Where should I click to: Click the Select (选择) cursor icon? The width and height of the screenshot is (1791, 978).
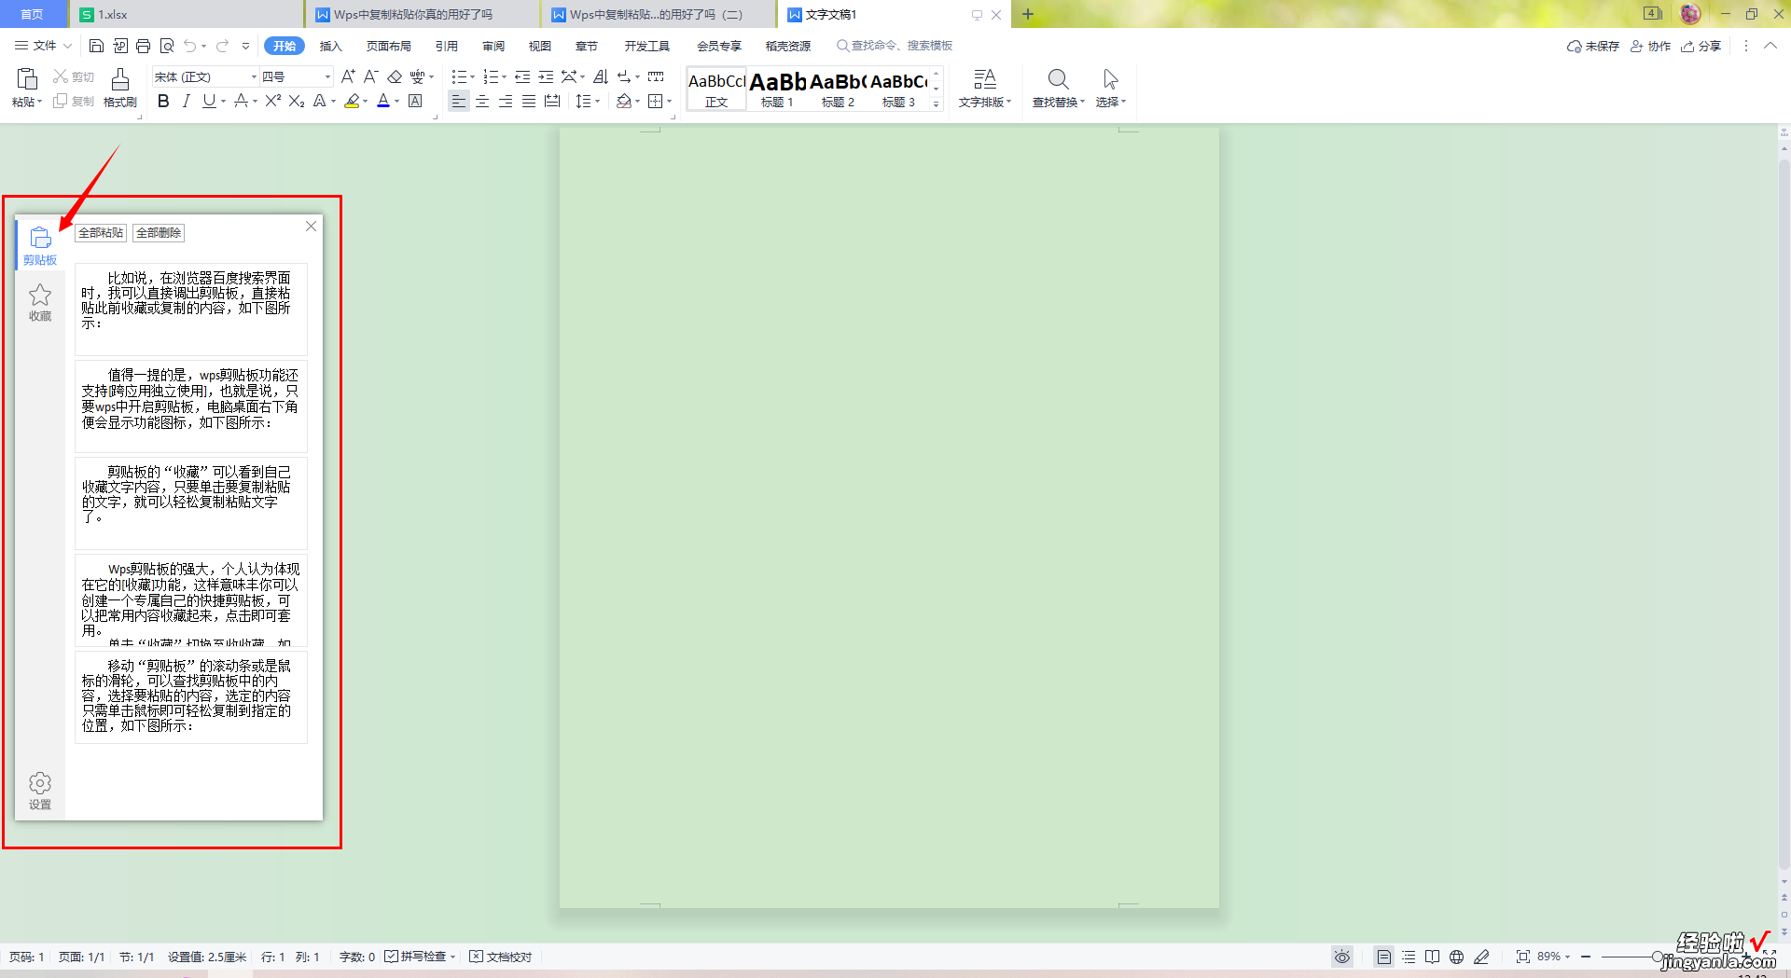1110,79
